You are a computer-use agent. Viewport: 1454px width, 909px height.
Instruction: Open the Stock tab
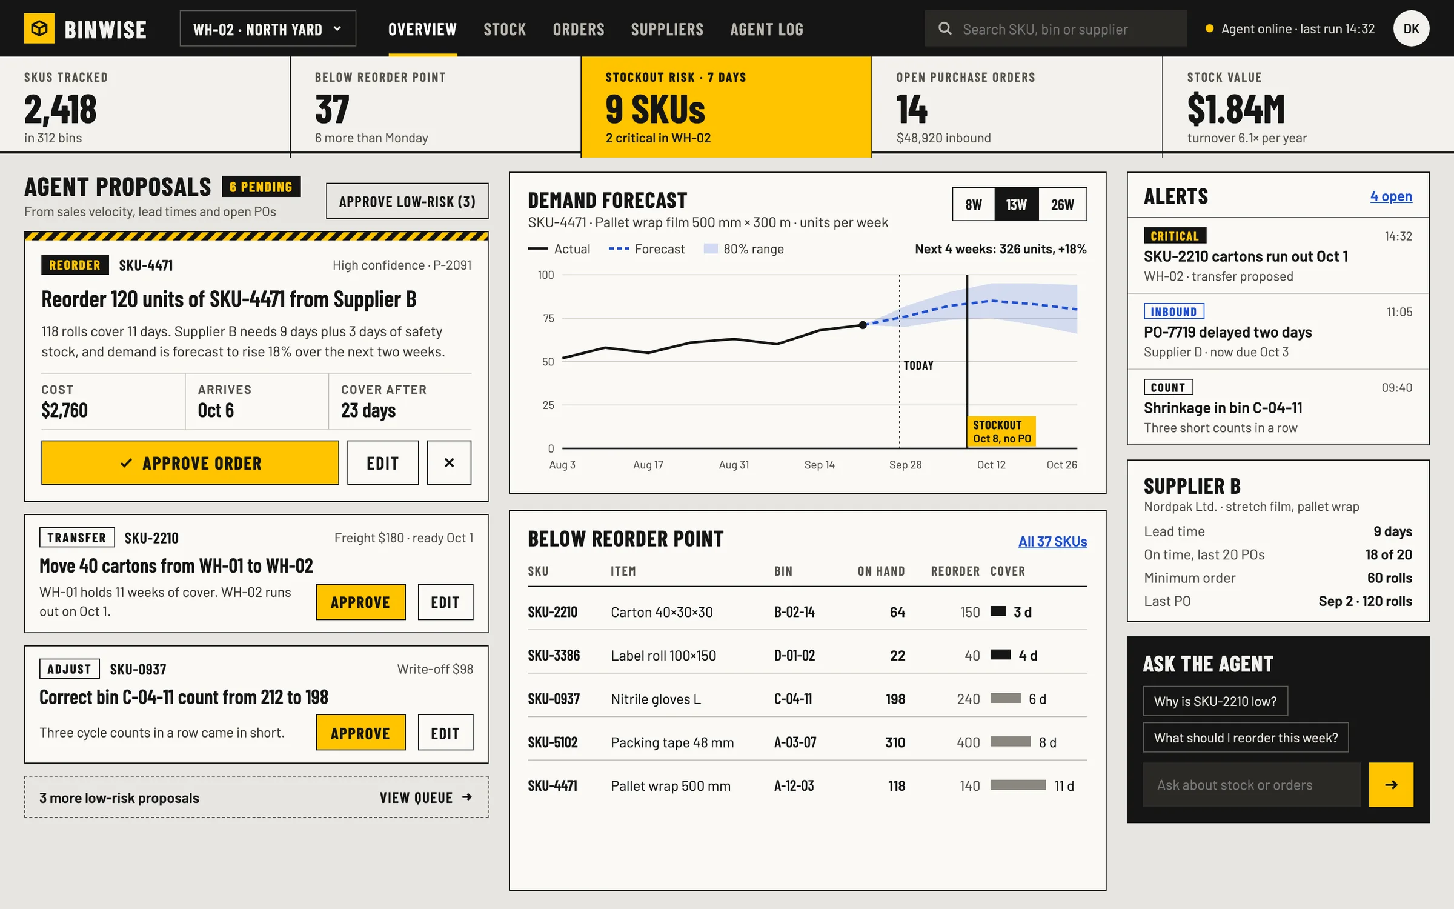pyautogui.click(x=505, y=29)
